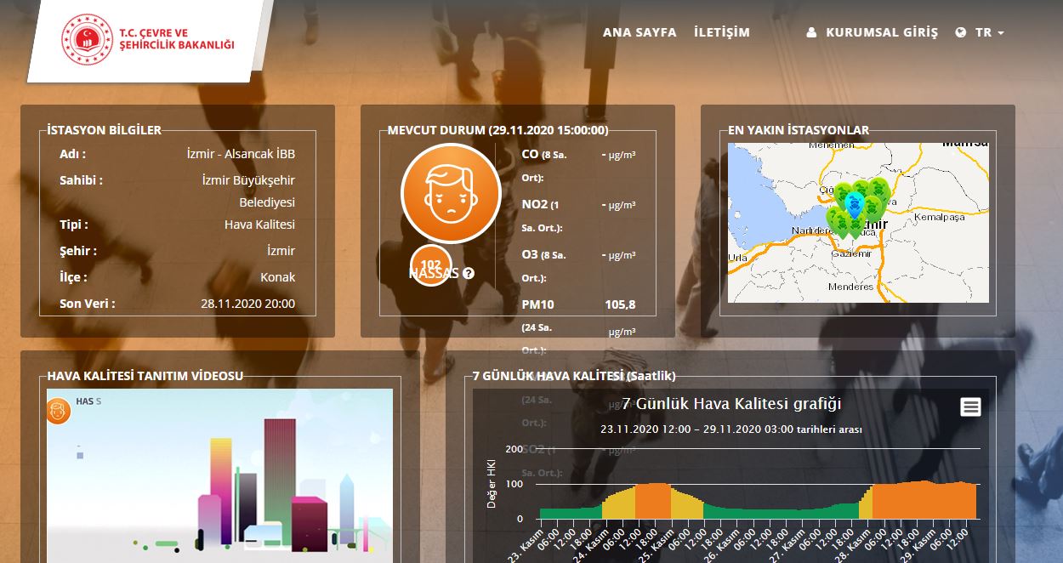The height and width of the screenshot is (563, 1063).
Task: Click the orange face icon in video
Action: [59, 412]
